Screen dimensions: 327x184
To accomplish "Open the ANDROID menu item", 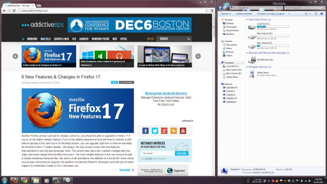I will point(84,39).
